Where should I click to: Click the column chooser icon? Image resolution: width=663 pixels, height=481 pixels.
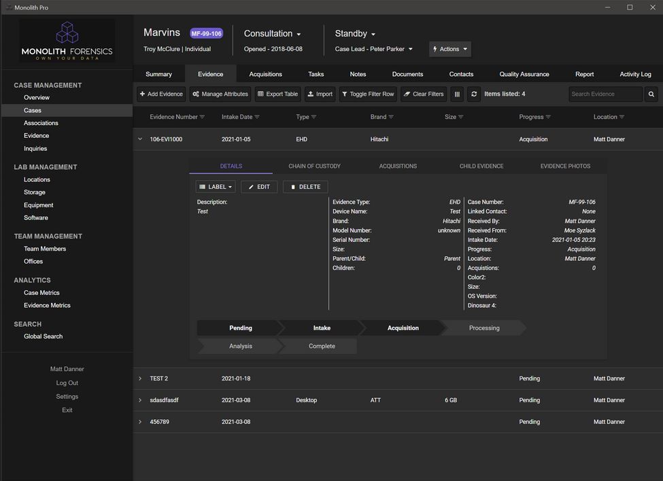pos(457,94)
